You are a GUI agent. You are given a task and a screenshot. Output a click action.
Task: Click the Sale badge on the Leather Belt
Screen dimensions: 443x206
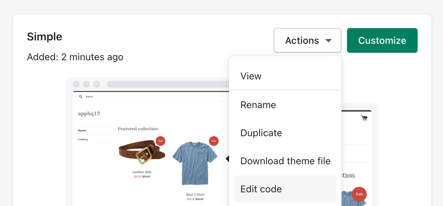160,141
